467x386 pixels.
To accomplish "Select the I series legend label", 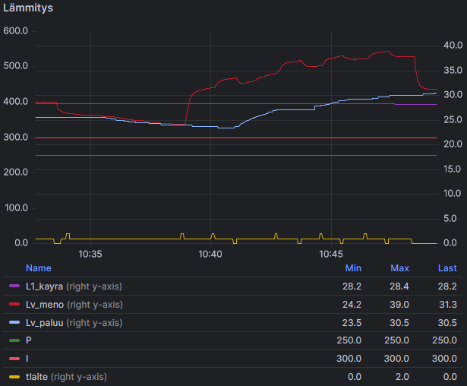I will pyautogui.click(x=27, y=359).
